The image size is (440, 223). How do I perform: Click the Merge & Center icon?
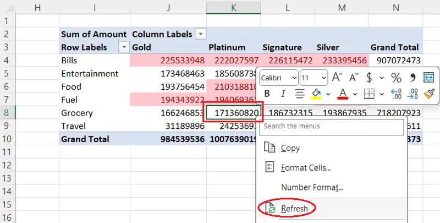pos(429,78)
